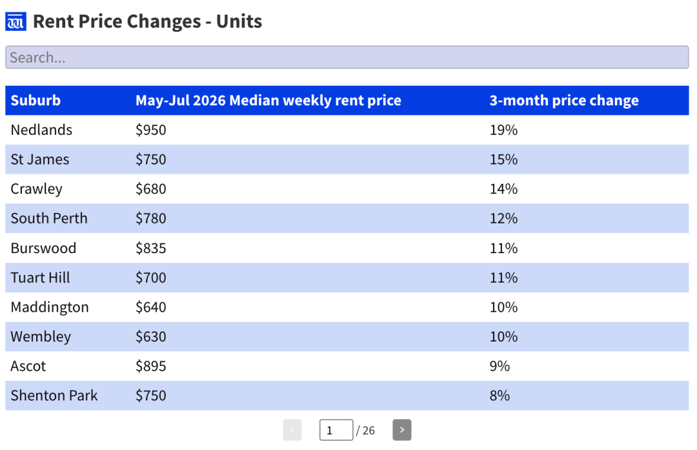Click the blue logo icon beside the title
The image size is (697, 450).
point(15,21)
